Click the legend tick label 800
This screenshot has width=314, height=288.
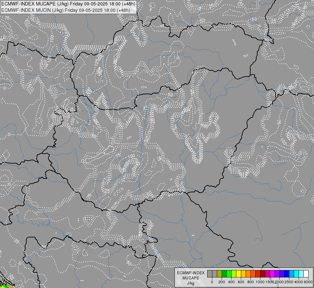click(250, 282)
